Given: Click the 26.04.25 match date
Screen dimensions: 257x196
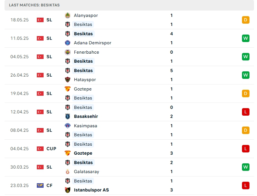Looking at the screenshot, I should (20, 75).
